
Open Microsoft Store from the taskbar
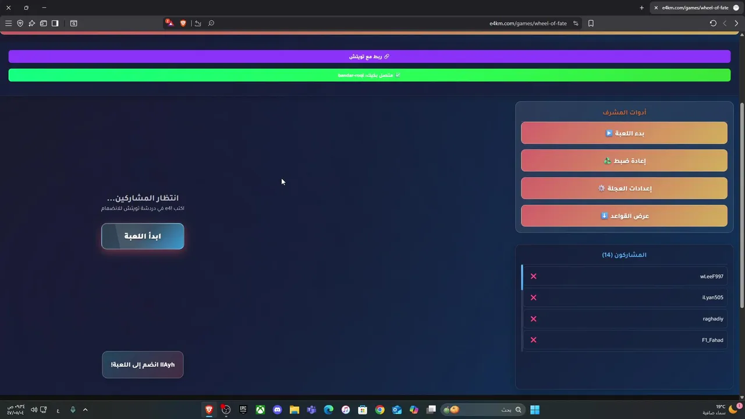point(363,410)
